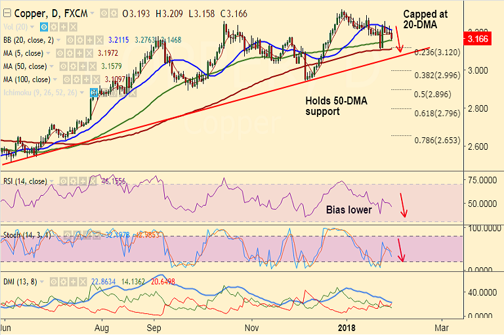
Task: Click the 0.618(2.796) Fibonacci level label
Action: tap(437, 113)
